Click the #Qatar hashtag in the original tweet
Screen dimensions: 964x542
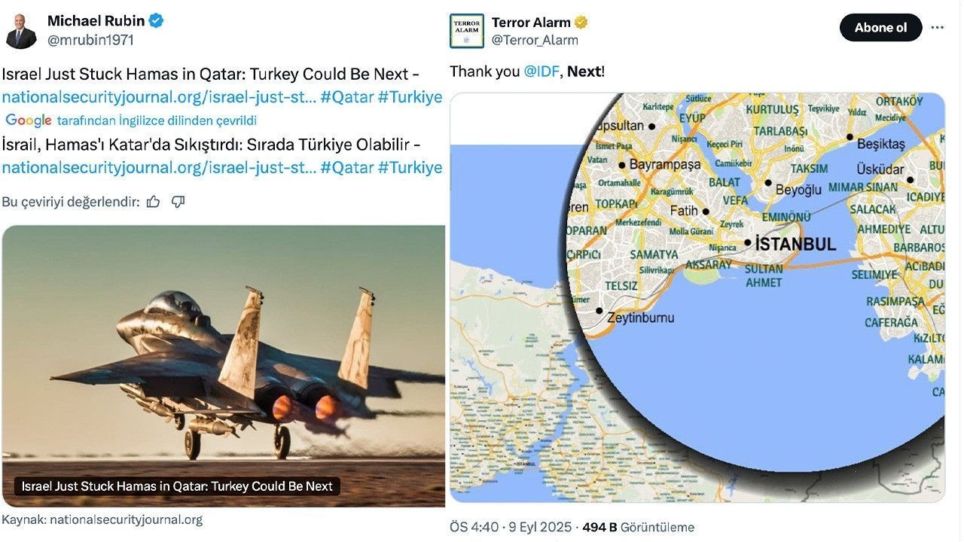point(346,97)
